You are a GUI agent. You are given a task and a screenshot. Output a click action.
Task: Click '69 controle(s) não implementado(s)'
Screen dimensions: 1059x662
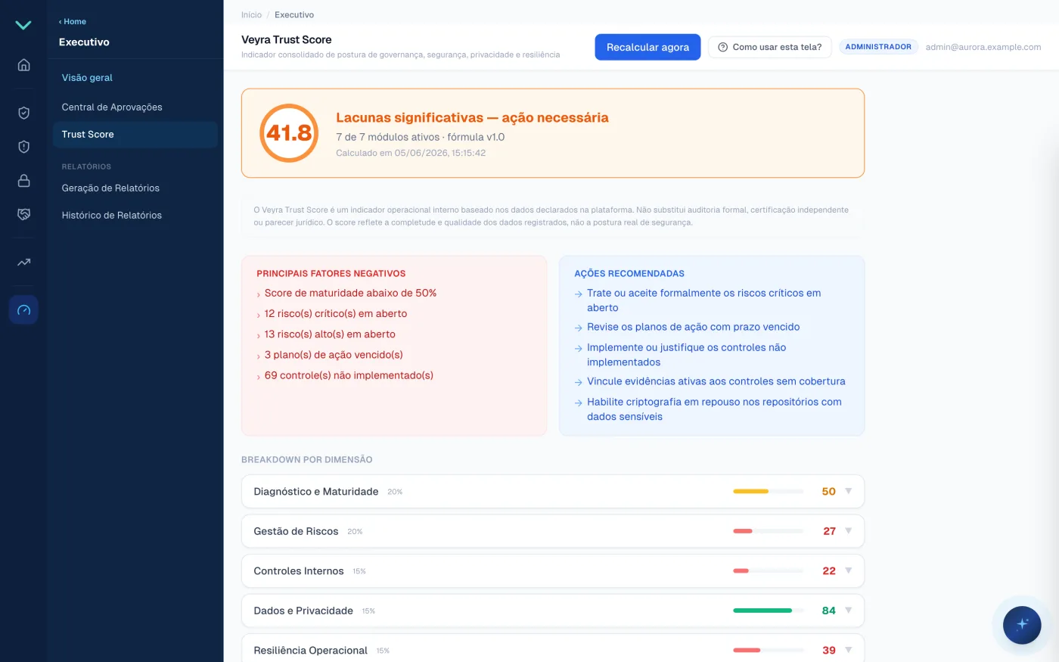click(349, 375)
